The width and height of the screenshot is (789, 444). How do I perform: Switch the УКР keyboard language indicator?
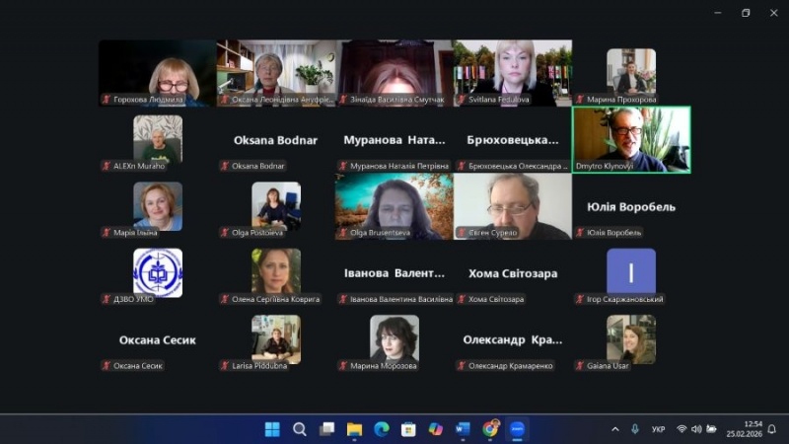coord(658,429)
